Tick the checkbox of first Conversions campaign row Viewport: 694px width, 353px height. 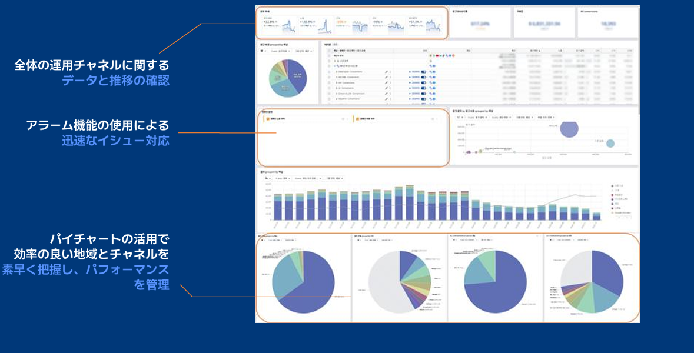pyautogui.click(x=329, y=72)
